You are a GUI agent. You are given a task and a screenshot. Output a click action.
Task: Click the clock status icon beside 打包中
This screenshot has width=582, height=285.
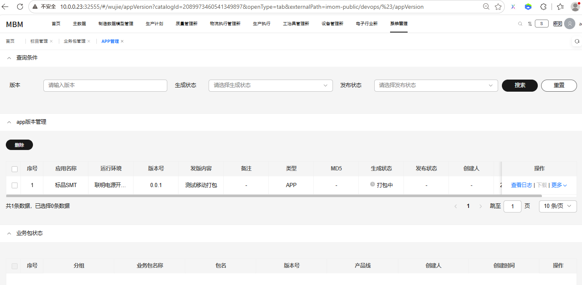[x=373, y=184]
